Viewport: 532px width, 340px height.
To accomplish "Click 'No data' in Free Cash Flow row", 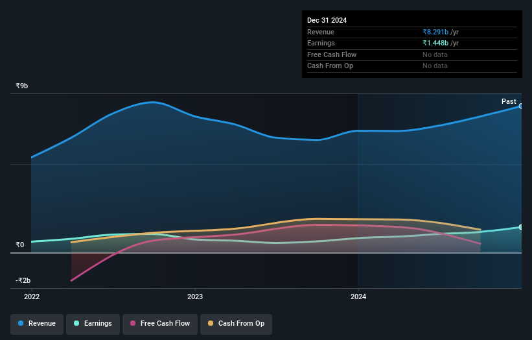I will tap(435, 55).
